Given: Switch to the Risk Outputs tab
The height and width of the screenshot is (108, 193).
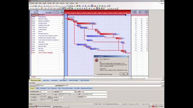Looking at the screenshot, I should [x=63, y=80].
